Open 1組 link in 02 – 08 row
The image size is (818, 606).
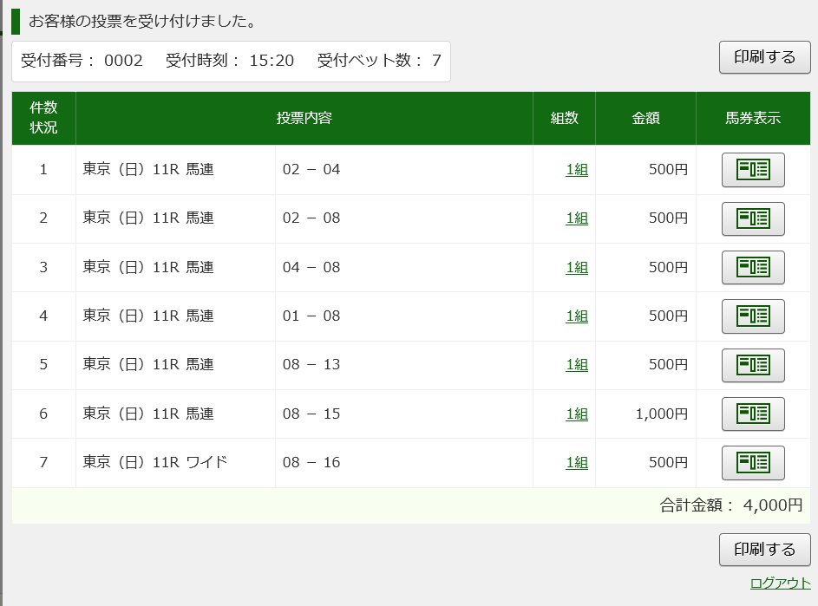(x=577, y=218)
